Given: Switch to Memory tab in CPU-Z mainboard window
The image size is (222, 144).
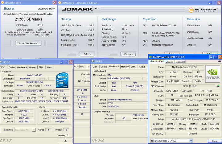Looking at the screenshot, I should pos(125,67).
